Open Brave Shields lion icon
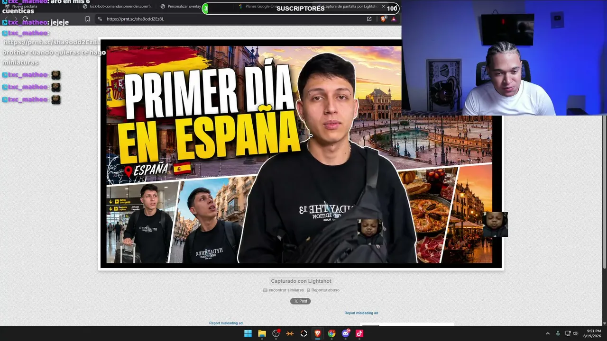The image size is (607, 341). [x=383, y=19]
